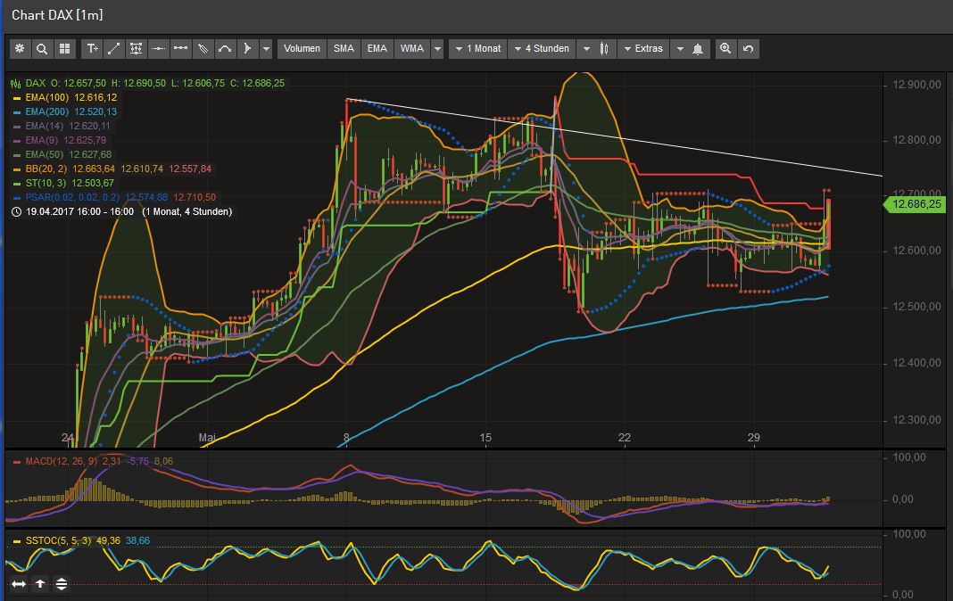
Task: Enable the SMA indicator
Action: (343, 48)
